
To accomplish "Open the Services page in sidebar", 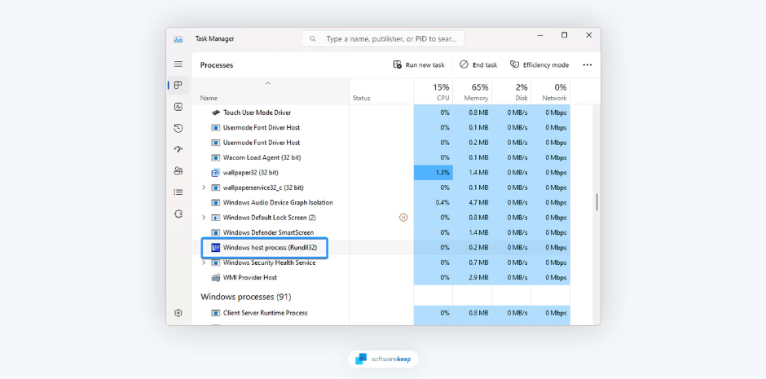I will 178,214.
